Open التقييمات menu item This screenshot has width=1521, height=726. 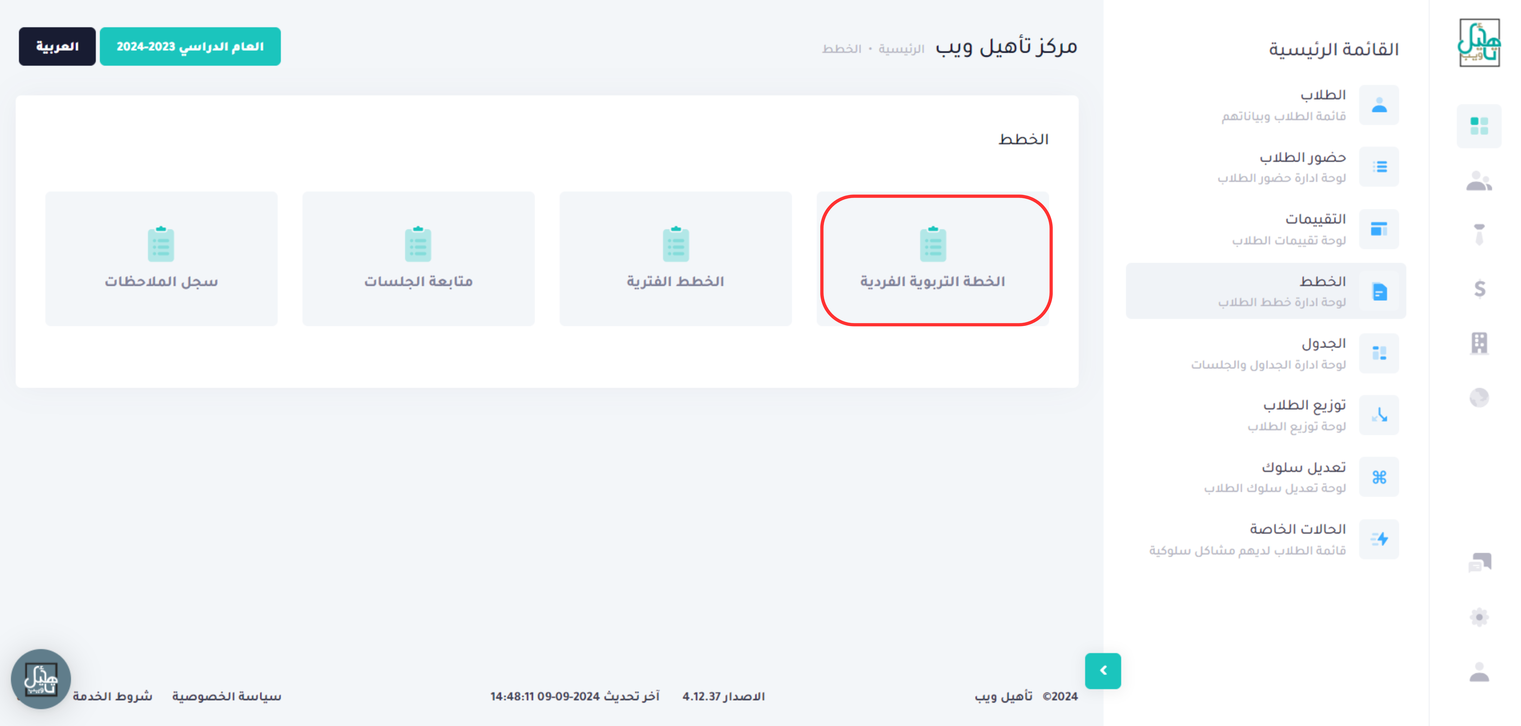pyautogui.click(x=1265, y=229)
